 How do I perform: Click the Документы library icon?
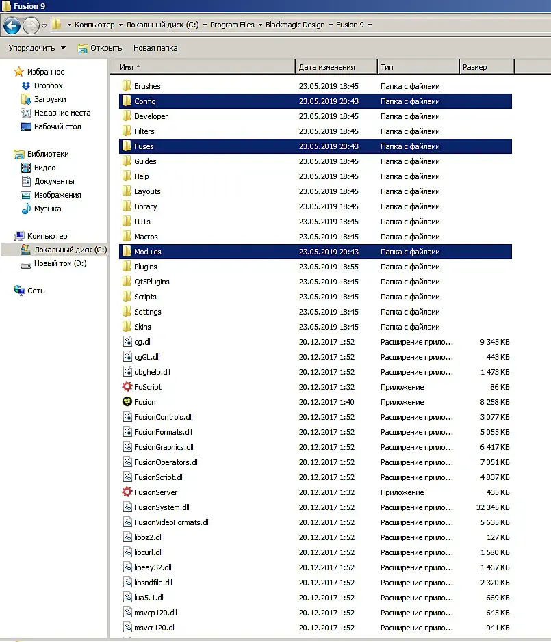click(26, 181)
